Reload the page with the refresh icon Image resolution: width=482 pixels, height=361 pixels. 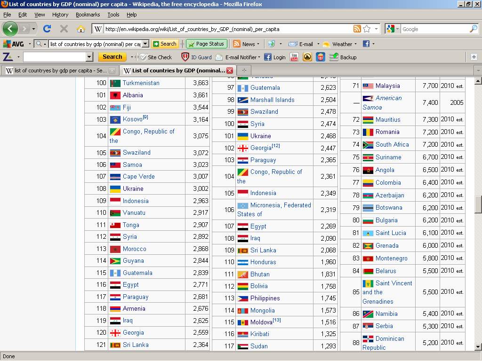coord(47,29)
